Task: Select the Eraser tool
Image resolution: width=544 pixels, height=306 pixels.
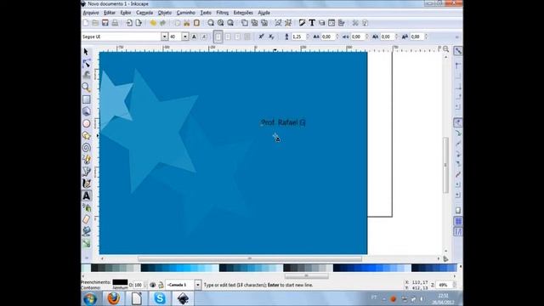Action: pyautogui.click(x=87, y=219)
